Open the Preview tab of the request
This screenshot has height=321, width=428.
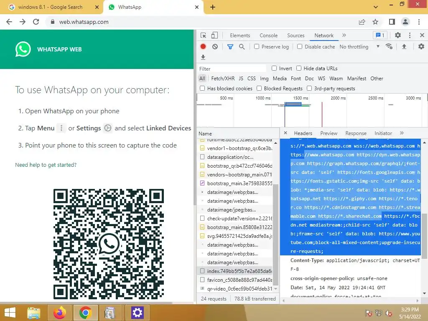pyautogui.click(x=329, y=133)
